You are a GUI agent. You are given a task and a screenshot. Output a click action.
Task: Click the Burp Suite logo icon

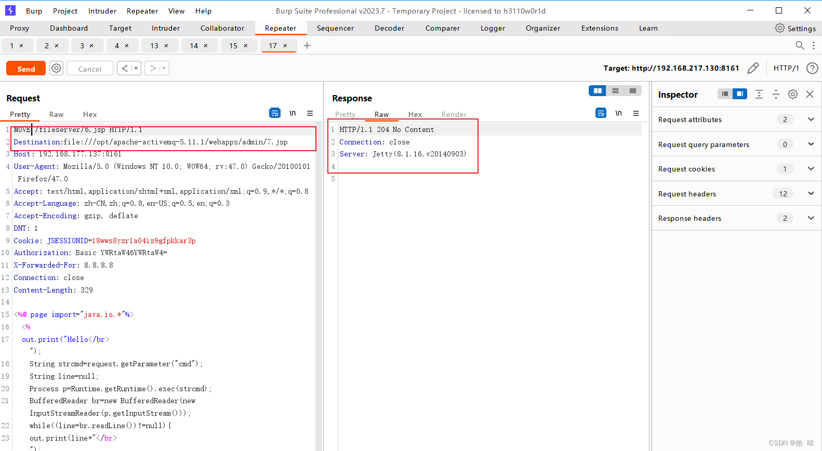pos(10,10)
